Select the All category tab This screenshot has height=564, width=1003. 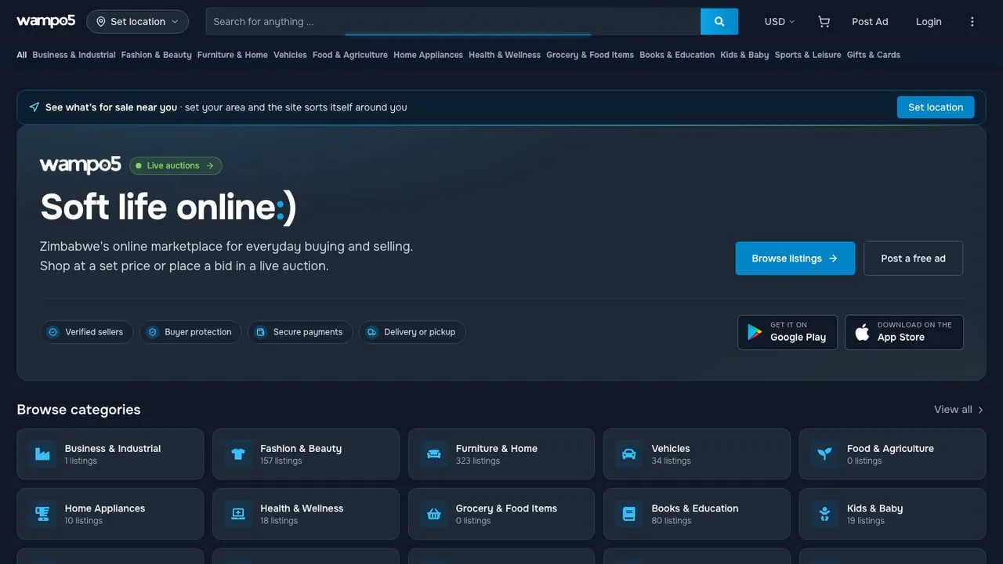click(x=22, y=55)
